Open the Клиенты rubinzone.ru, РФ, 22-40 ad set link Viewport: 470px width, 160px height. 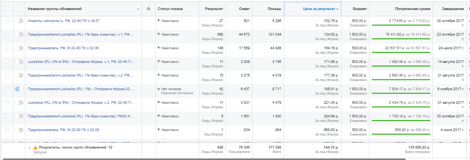click(x=64, y=21)
